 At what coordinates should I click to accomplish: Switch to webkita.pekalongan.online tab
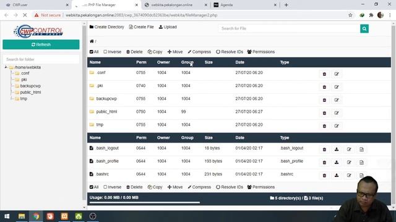coord(176,5)
